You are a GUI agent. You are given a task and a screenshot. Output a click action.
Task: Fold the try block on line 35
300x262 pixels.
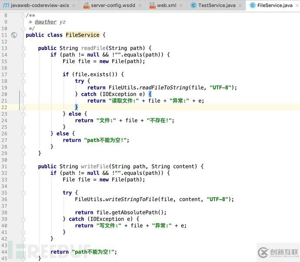23,193
